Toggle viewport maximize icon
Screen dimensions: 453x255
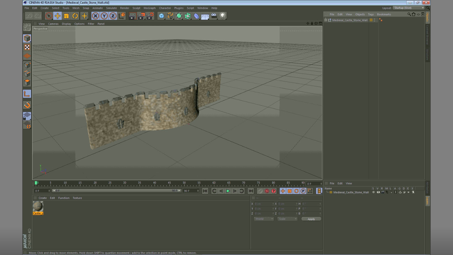pos(320,24)
